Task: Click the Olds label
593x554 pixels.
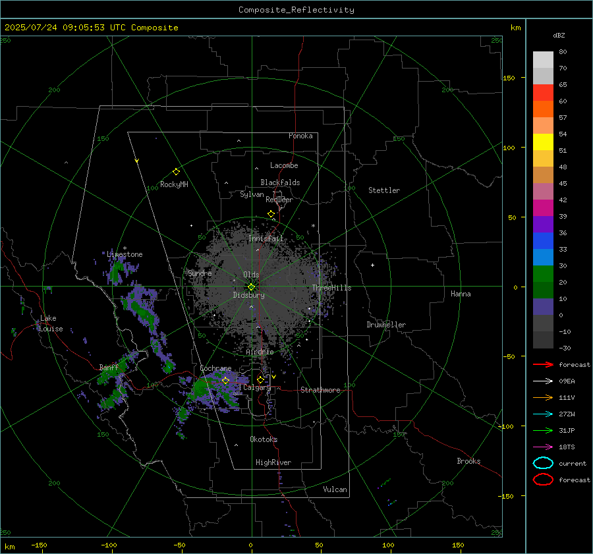Action: pos(251,275)
